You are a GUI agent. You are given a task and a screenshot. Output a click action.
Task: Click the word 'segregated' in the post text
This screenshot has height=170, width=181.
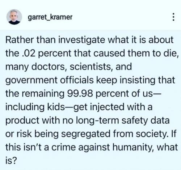pyautogui.click(x=86, y=134)
